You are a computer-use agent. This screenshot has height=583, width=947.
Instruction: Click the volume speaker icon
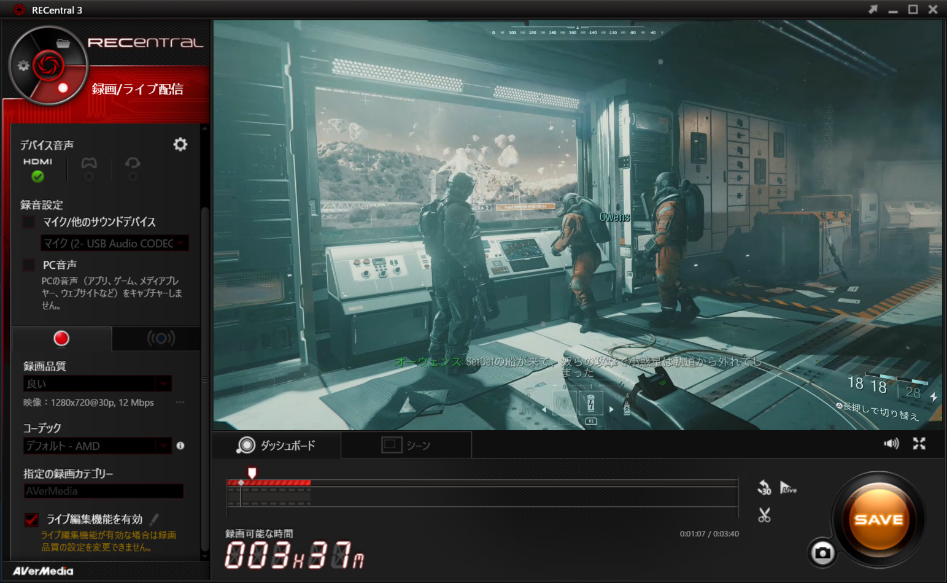(x=891, y=444)
